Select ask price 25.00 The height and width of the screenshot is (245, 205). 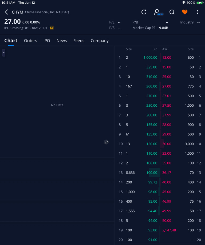pyautogui.click(x=167, y=77)
